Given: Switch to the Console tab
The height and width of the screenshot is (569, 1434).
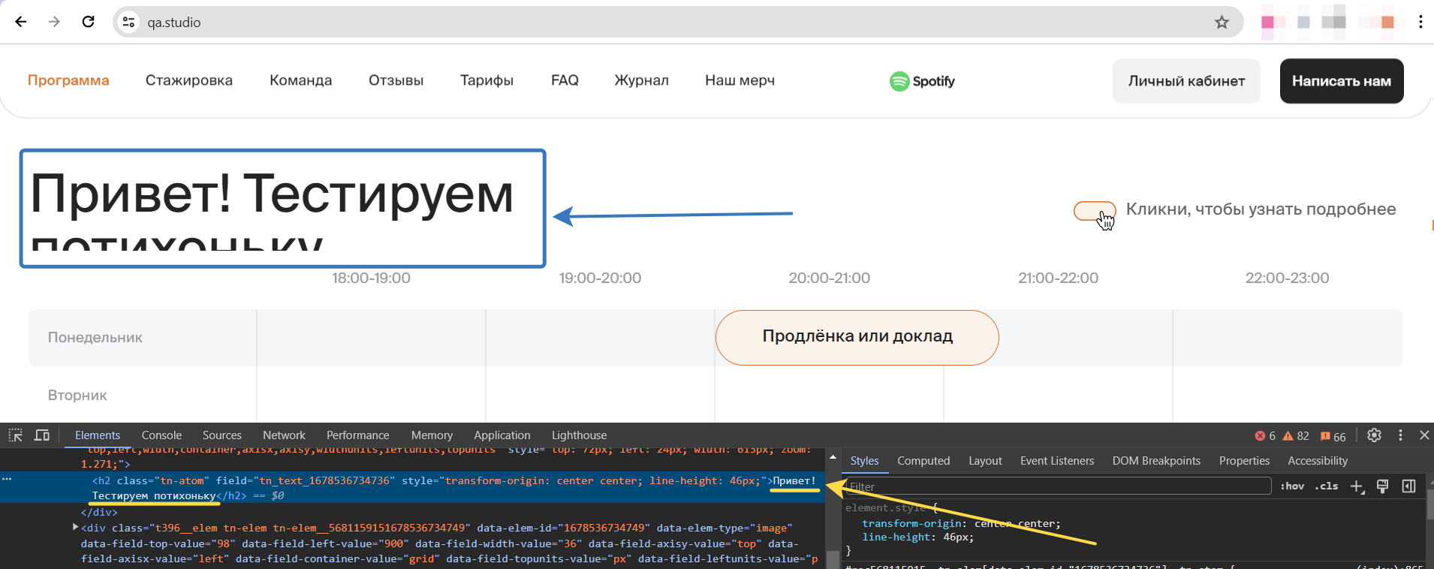Looking at the screenshot, I should tap(161, 435).
